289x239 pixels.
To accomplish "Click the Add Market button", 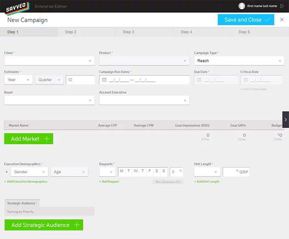I will coord(28,139).
